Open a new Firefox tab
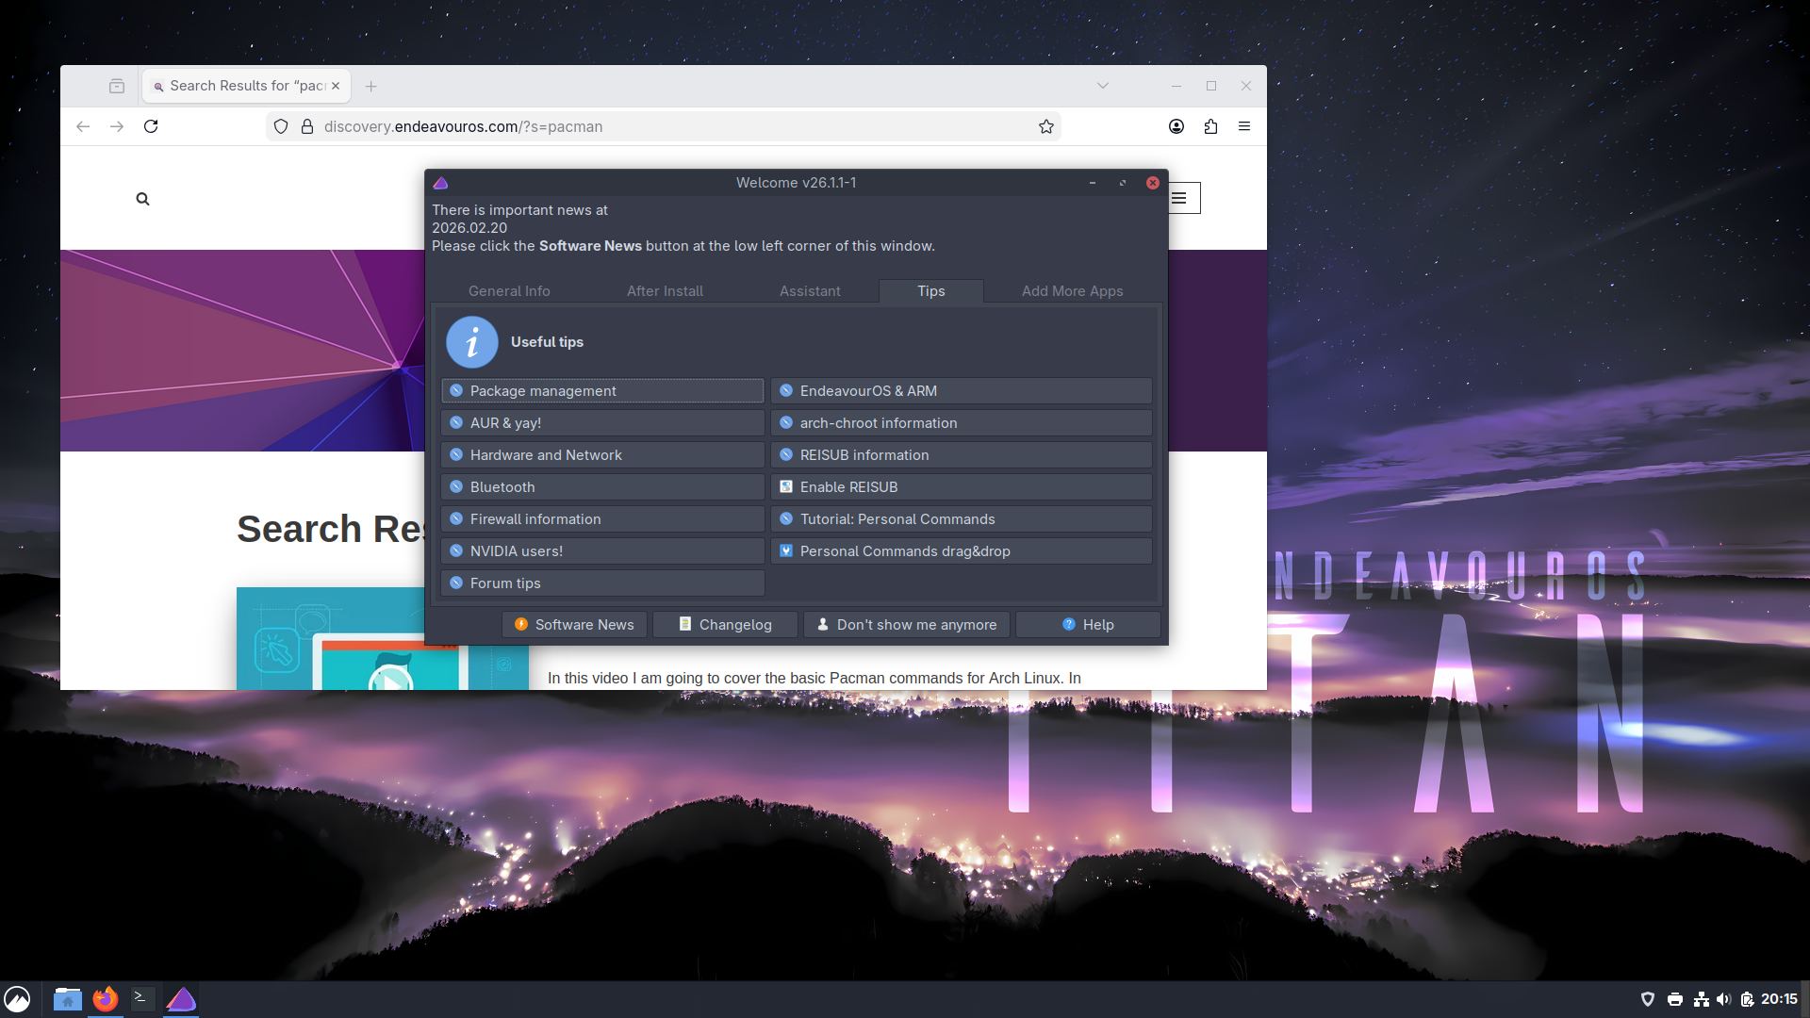This screenshot has height=1018, width=1810. (x=371, y=86)
